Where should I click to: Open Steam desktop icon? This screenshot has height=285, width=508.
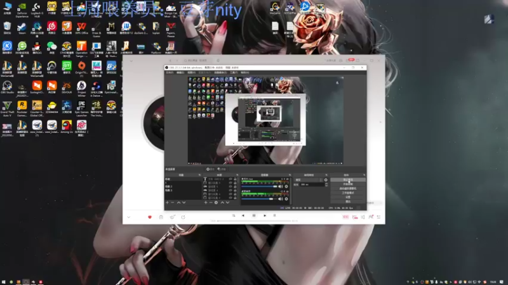click(x=22, y=28)
